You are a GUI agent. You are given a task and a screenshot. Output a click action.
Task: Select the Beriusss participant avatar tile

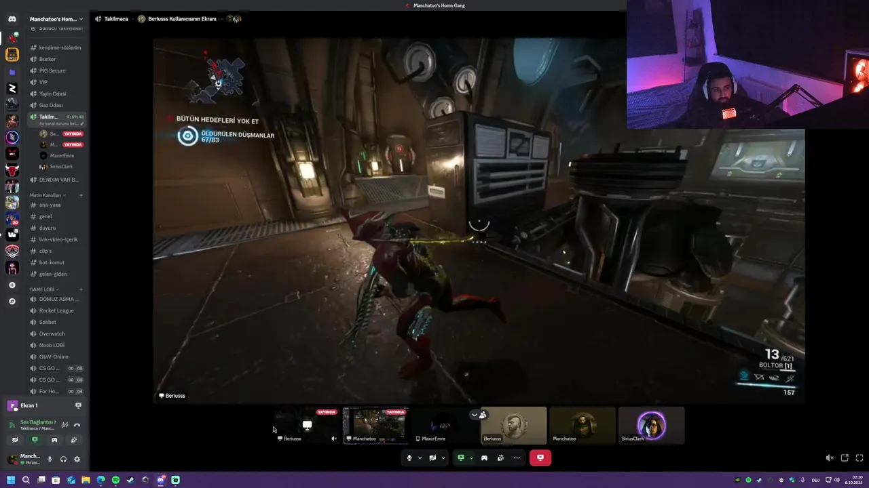(x=513, y=425)
